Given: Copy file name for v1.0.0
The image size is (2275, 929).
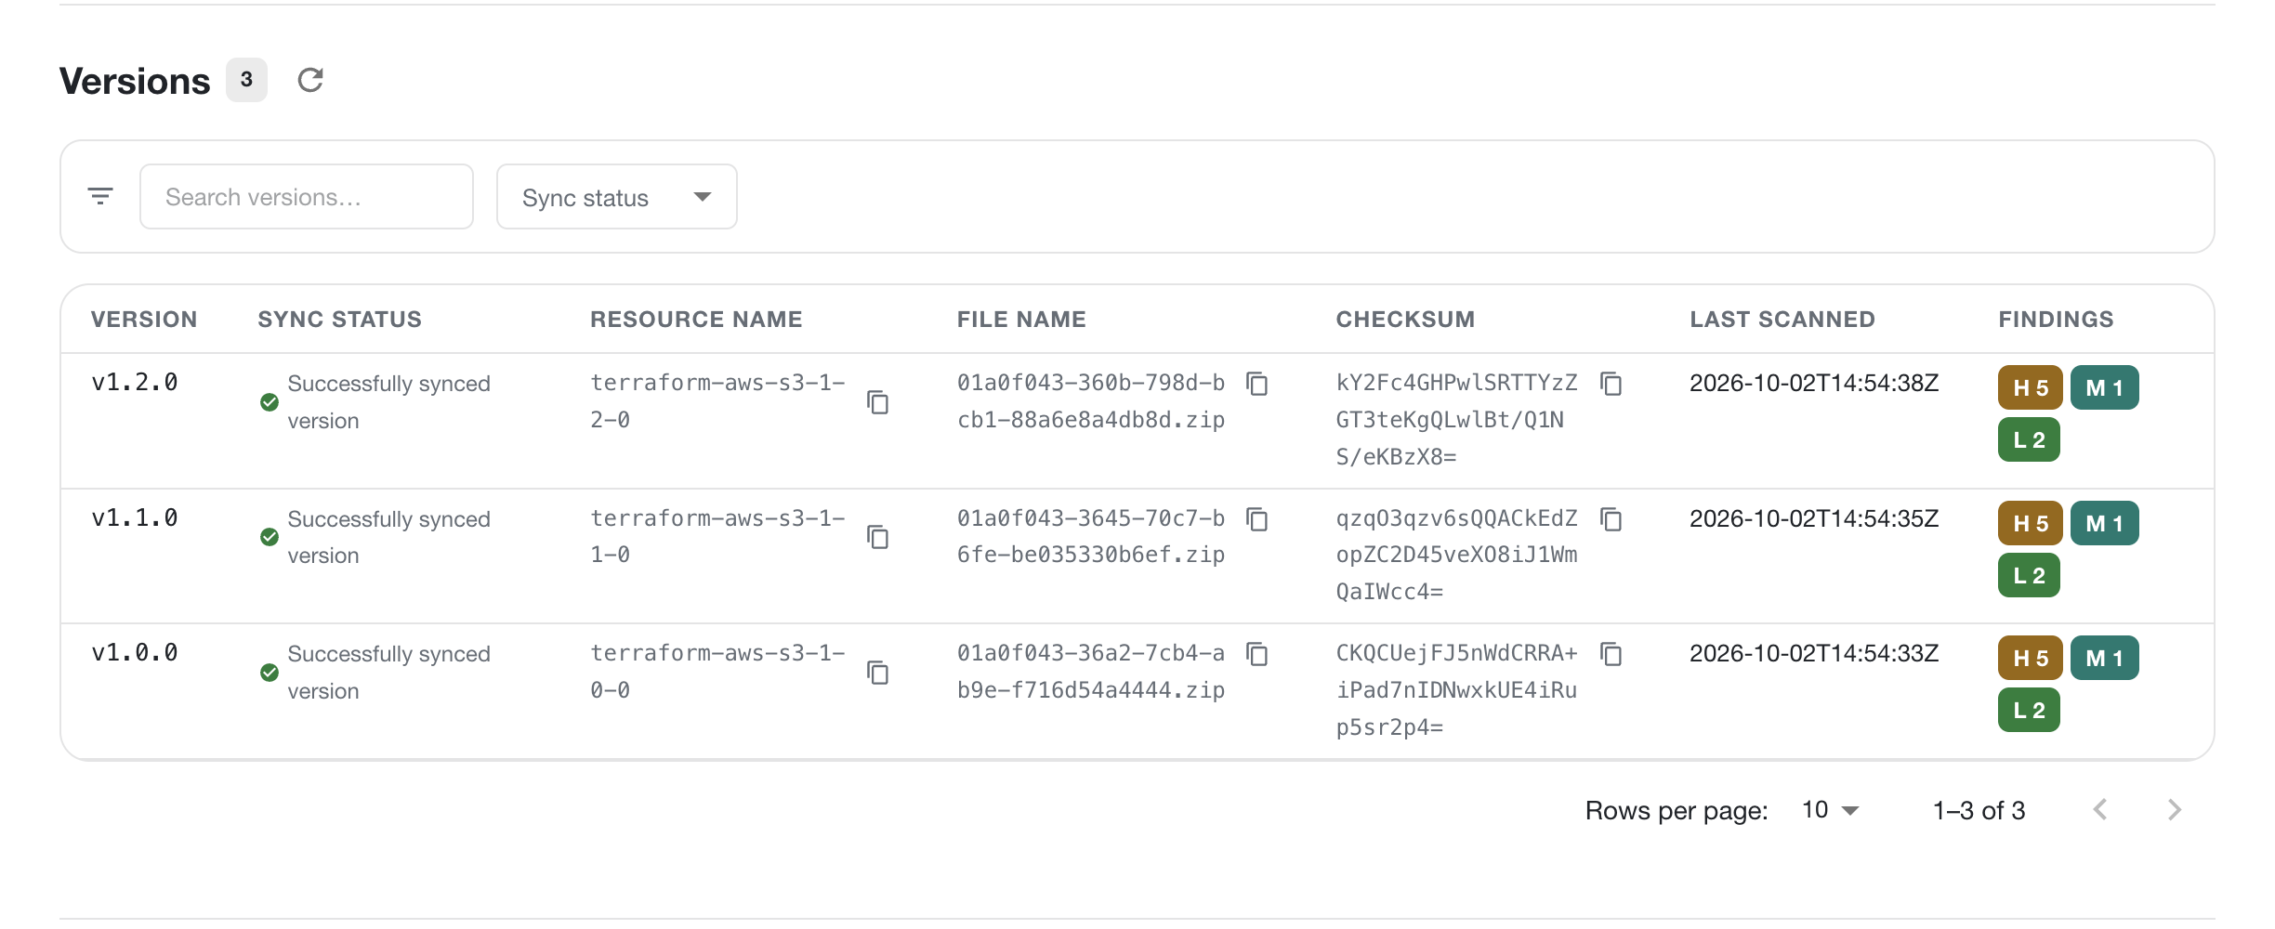Looking at the screenshot, I should tap(1257, 654).
